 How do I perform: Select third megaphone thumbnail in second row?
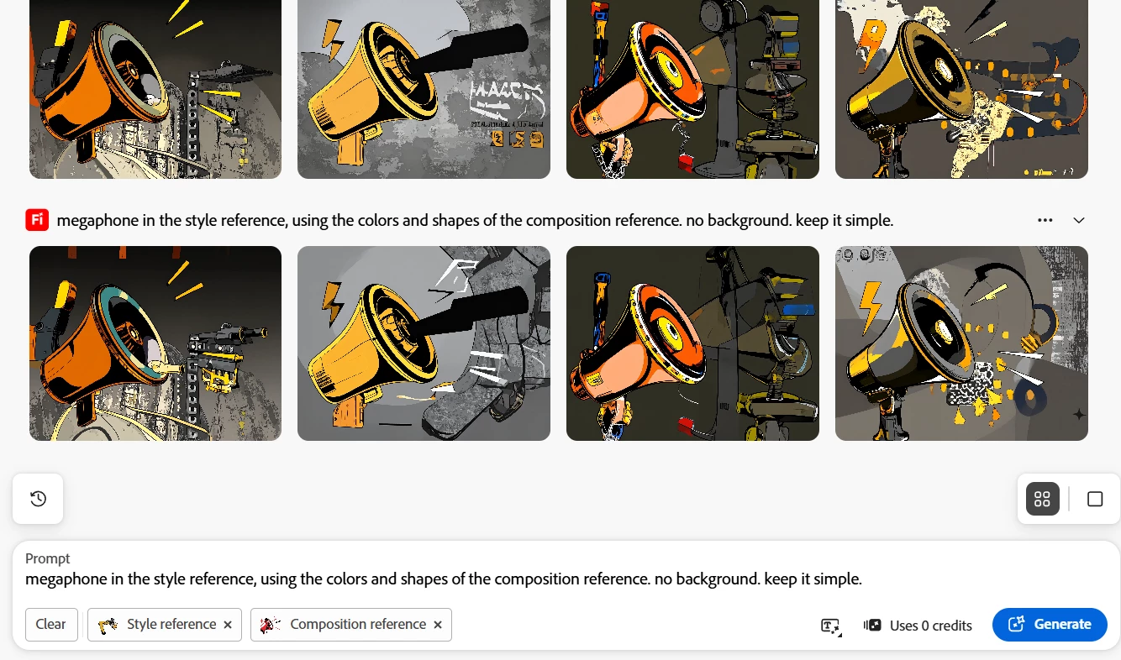pos(692,343)
